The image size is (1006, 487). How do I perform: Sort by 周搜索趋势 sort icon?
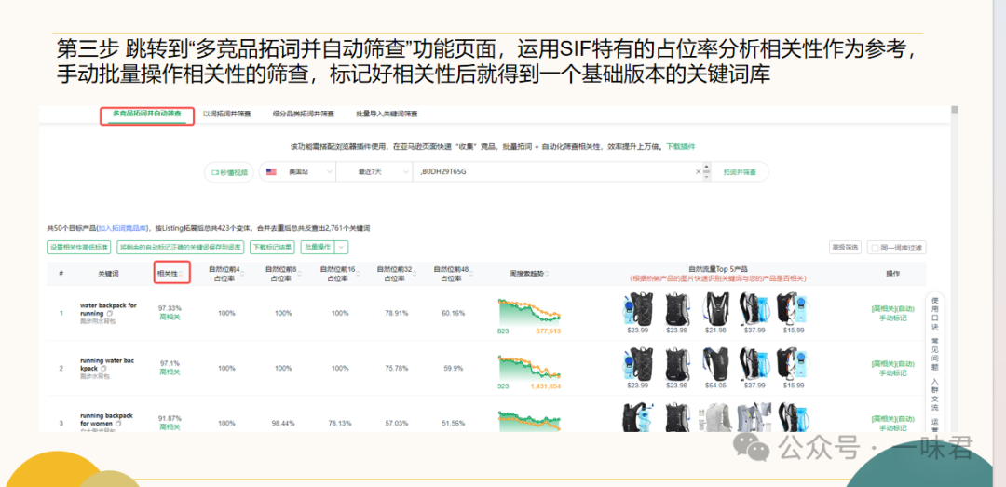pyautogui.click(x=548, y=274)
